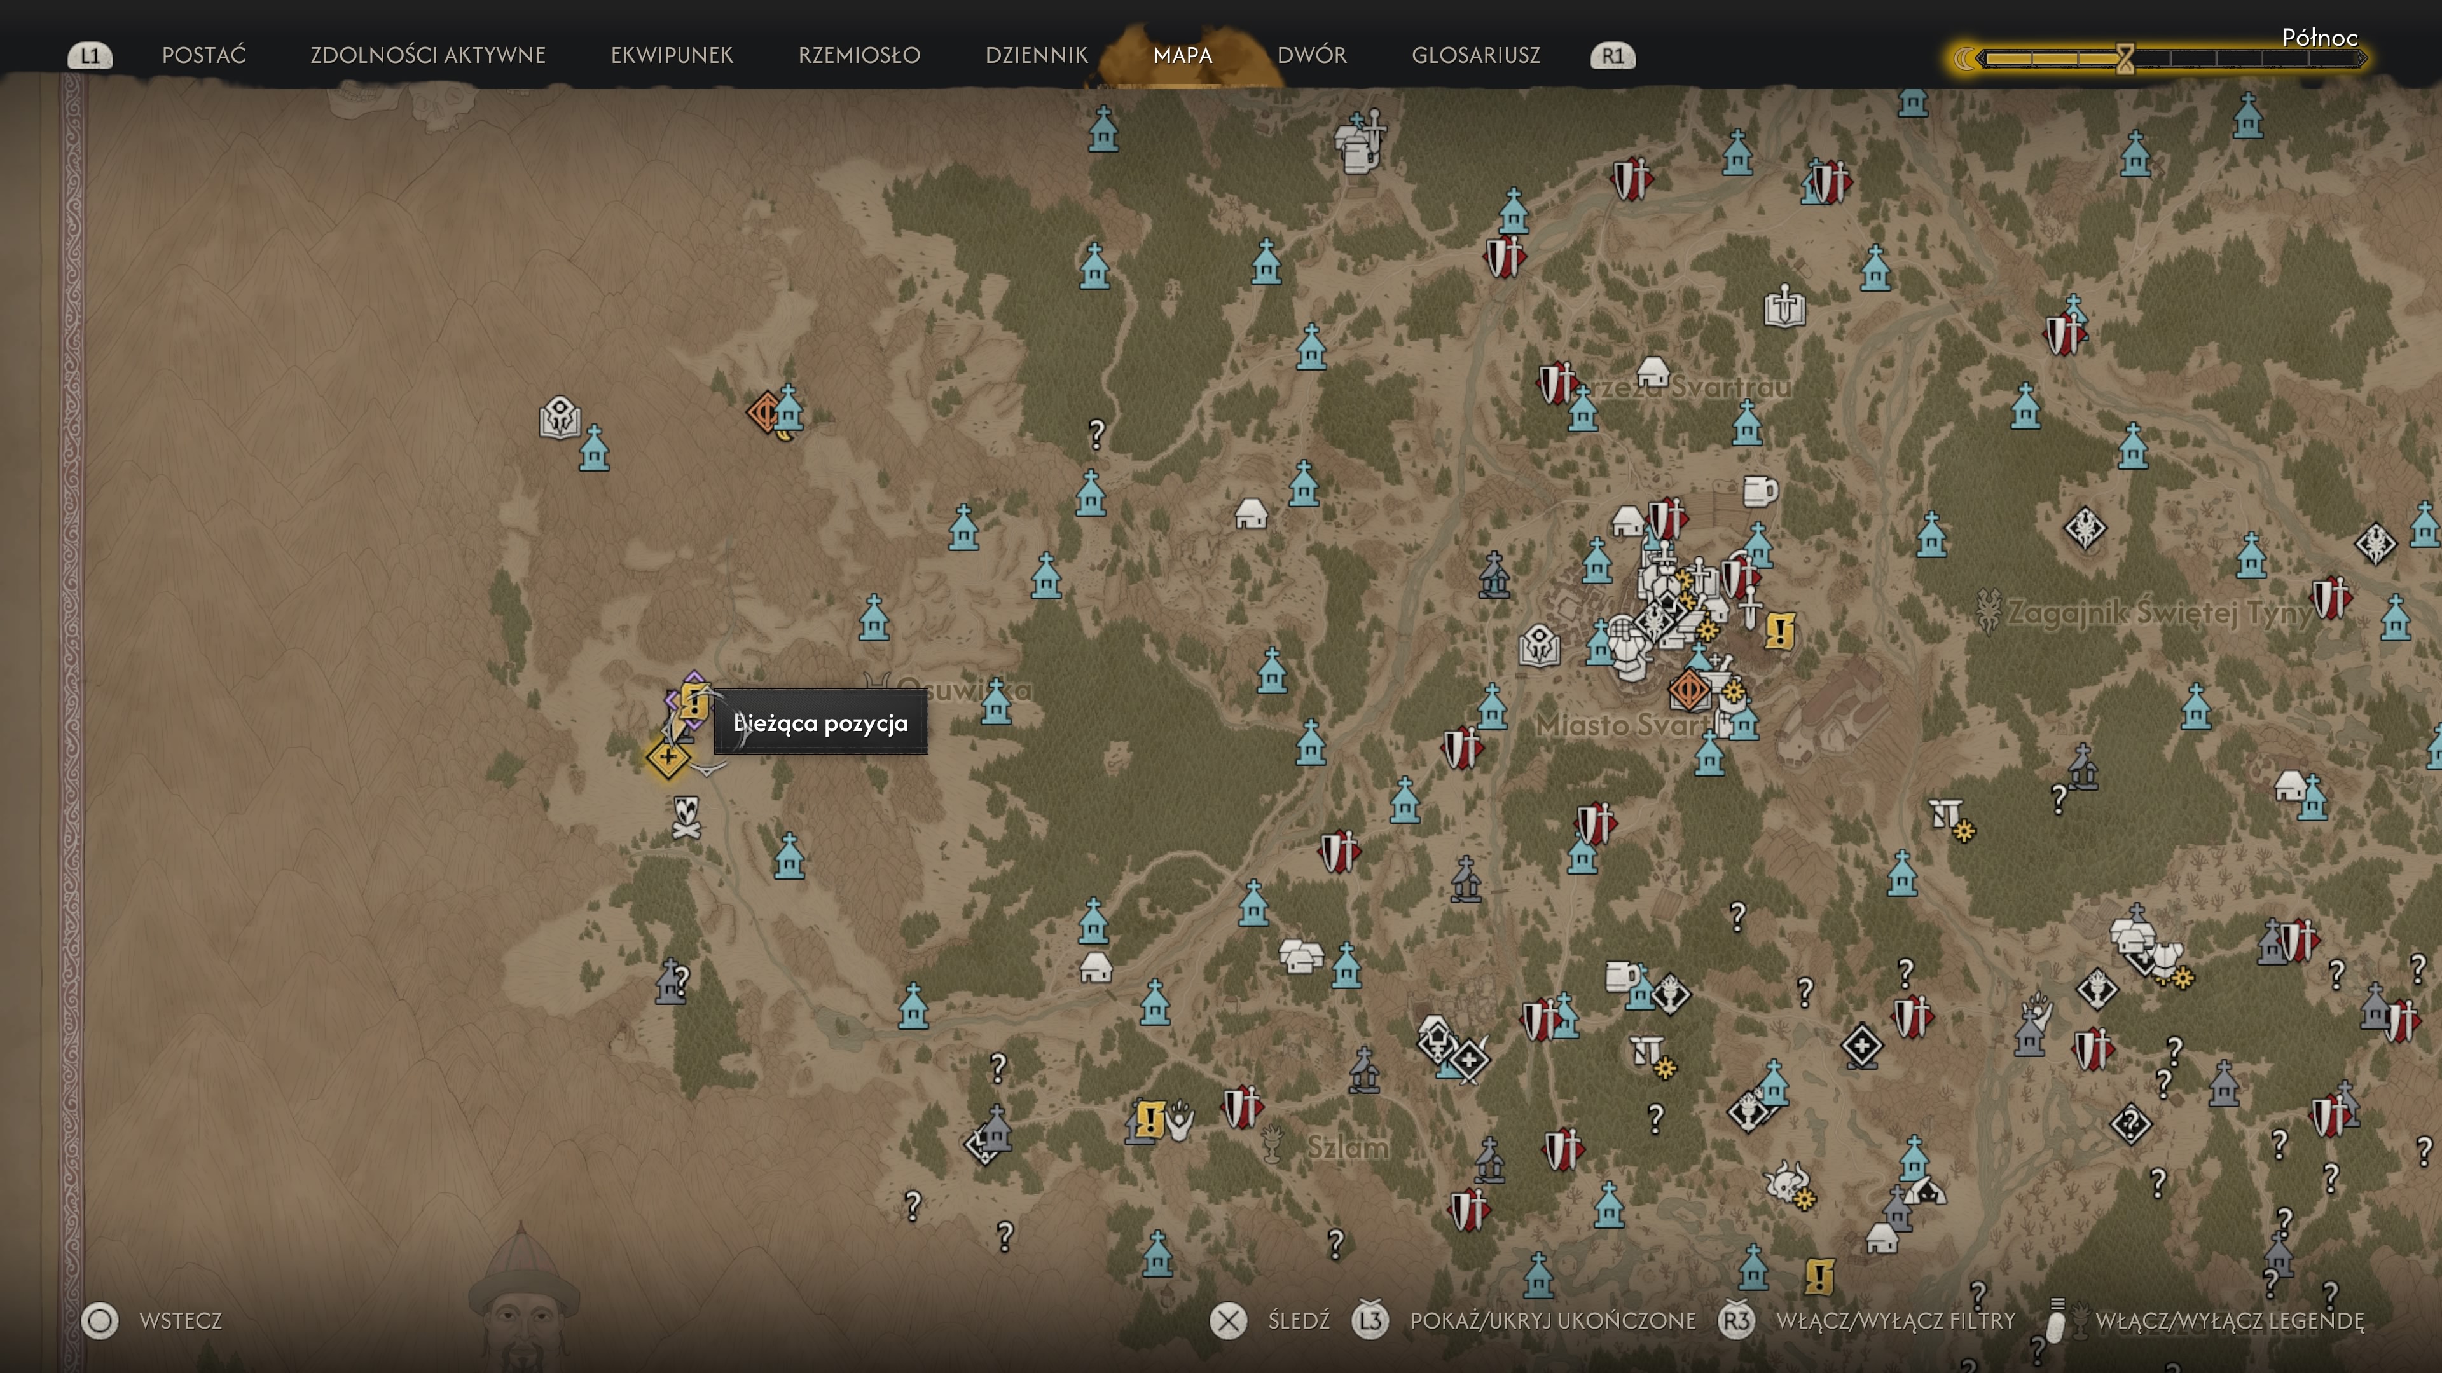Viewport: 2442px width, 1373px height.
Task: Click the R1 next-tab button
Action: [1613, 56]
